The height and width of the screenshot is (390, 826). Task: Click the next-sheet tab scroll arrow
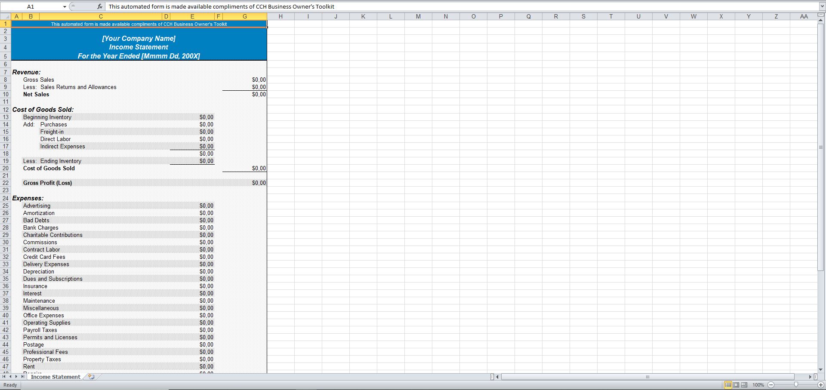pos(16,377)
